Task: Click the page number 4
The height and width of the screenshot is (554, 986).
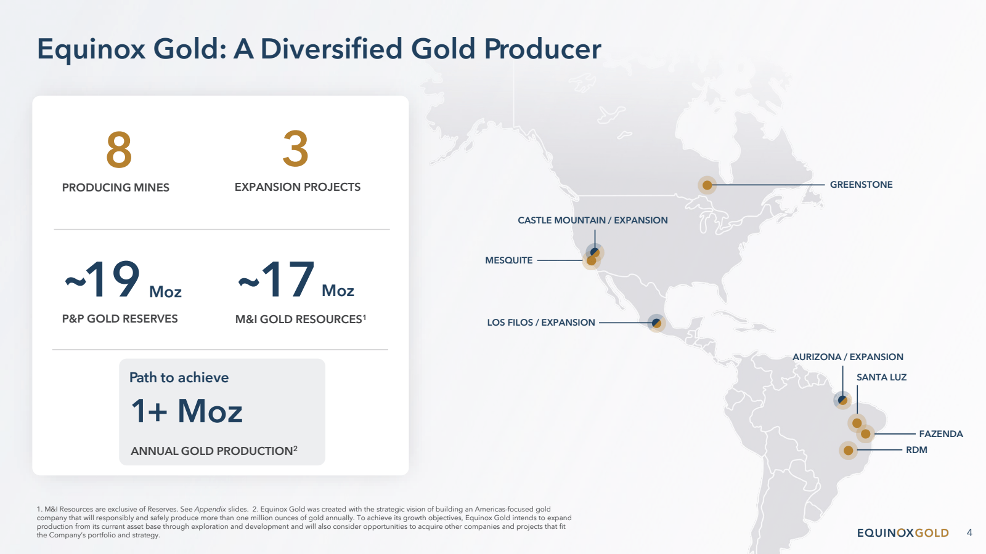Action: (x=969, y=533)
